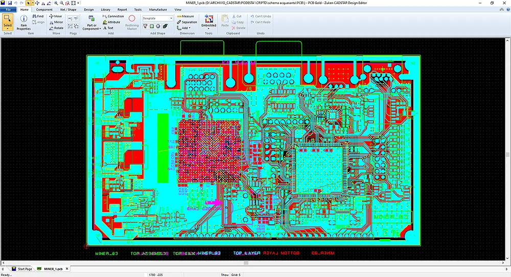Pick the circle shape tool in Add Shape
Screen dimensions: 511x277
158,26
